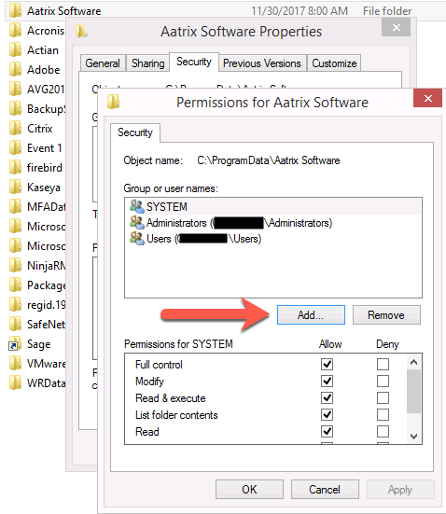Close the Aatrix Software Properties window
This screenshot has height=514, width=446.
click(x=397, y=28)
